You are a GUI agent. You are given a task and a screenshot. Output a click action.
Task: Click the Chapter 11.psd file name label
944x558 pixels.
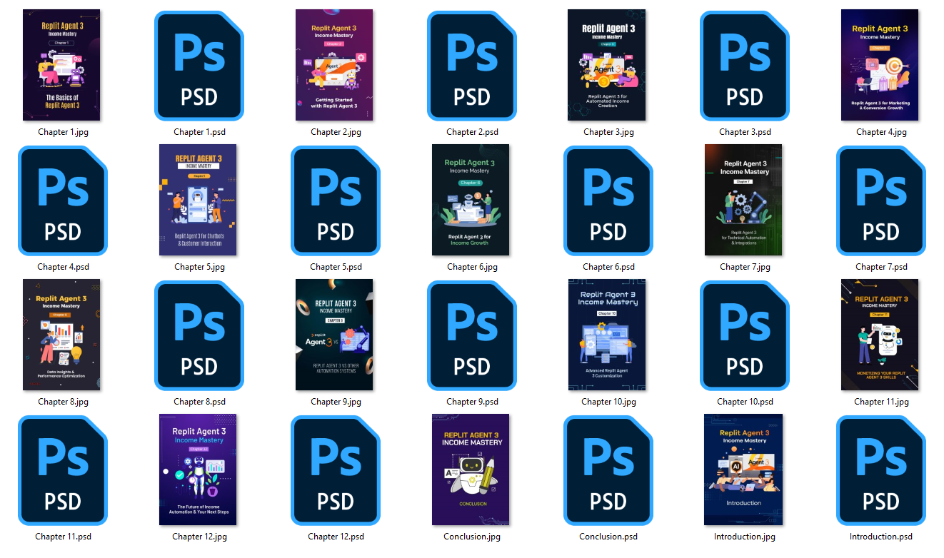63,537
